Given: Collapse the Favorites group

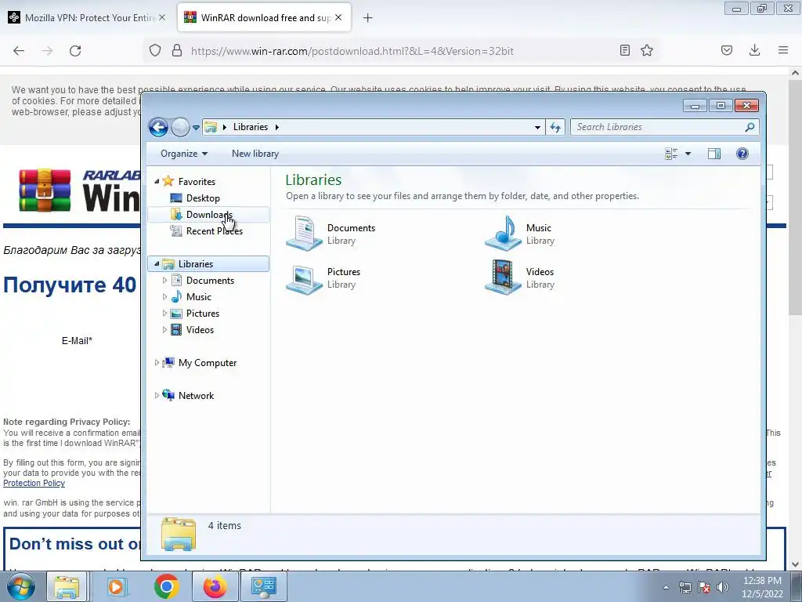Looking at the screenshot, I should pyautogui.click(x=157, y=181).
